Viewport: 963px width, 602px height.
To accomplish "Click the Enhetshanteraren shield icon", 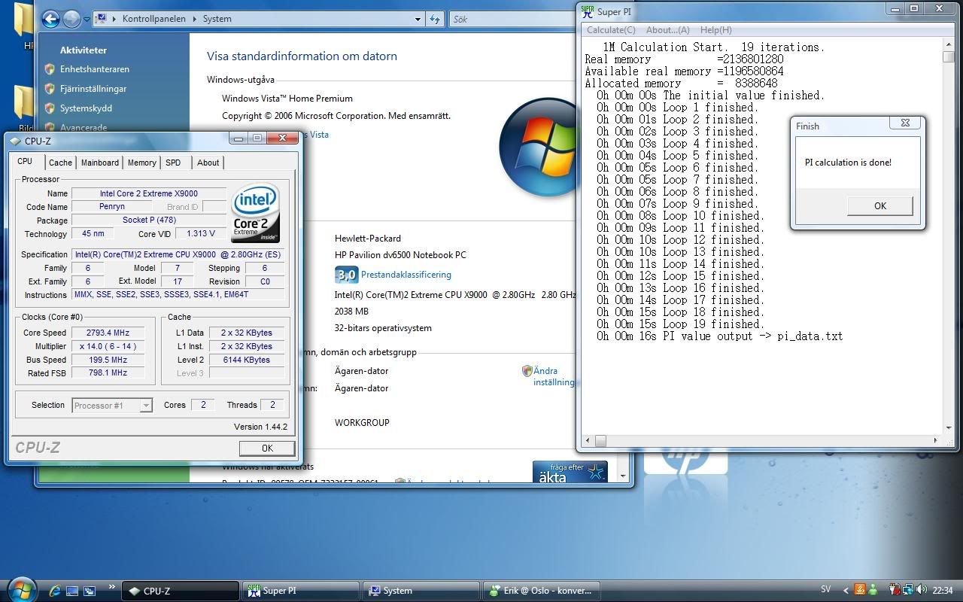I will (50, 69).
